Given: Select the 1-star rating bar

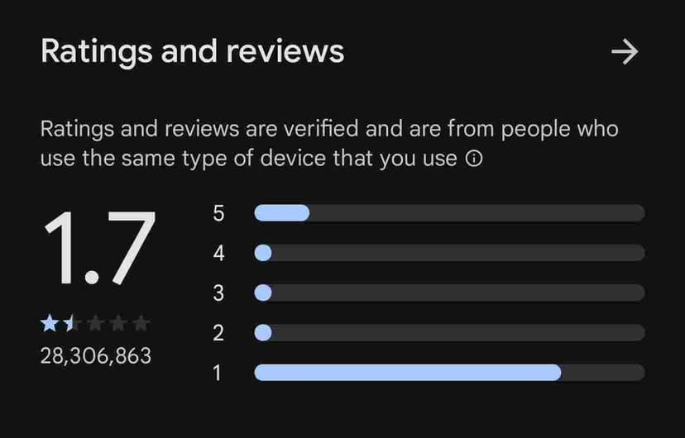Looking at the screenshot, I should tap(449, 373).
